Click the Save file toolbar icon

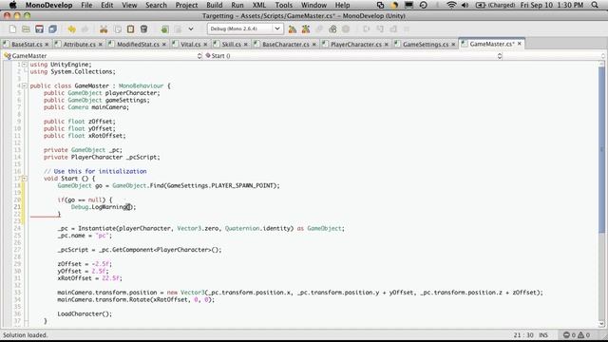click(x=39, y=29)
